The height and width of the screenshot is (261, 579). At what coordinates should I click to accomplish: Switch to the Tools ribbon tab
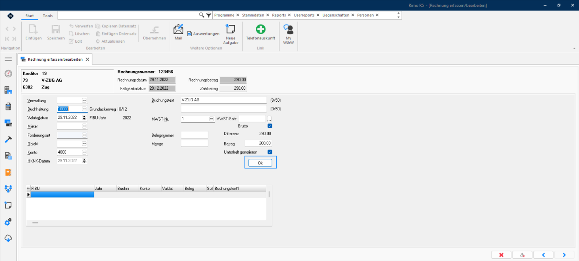click(x=48, y=16)
